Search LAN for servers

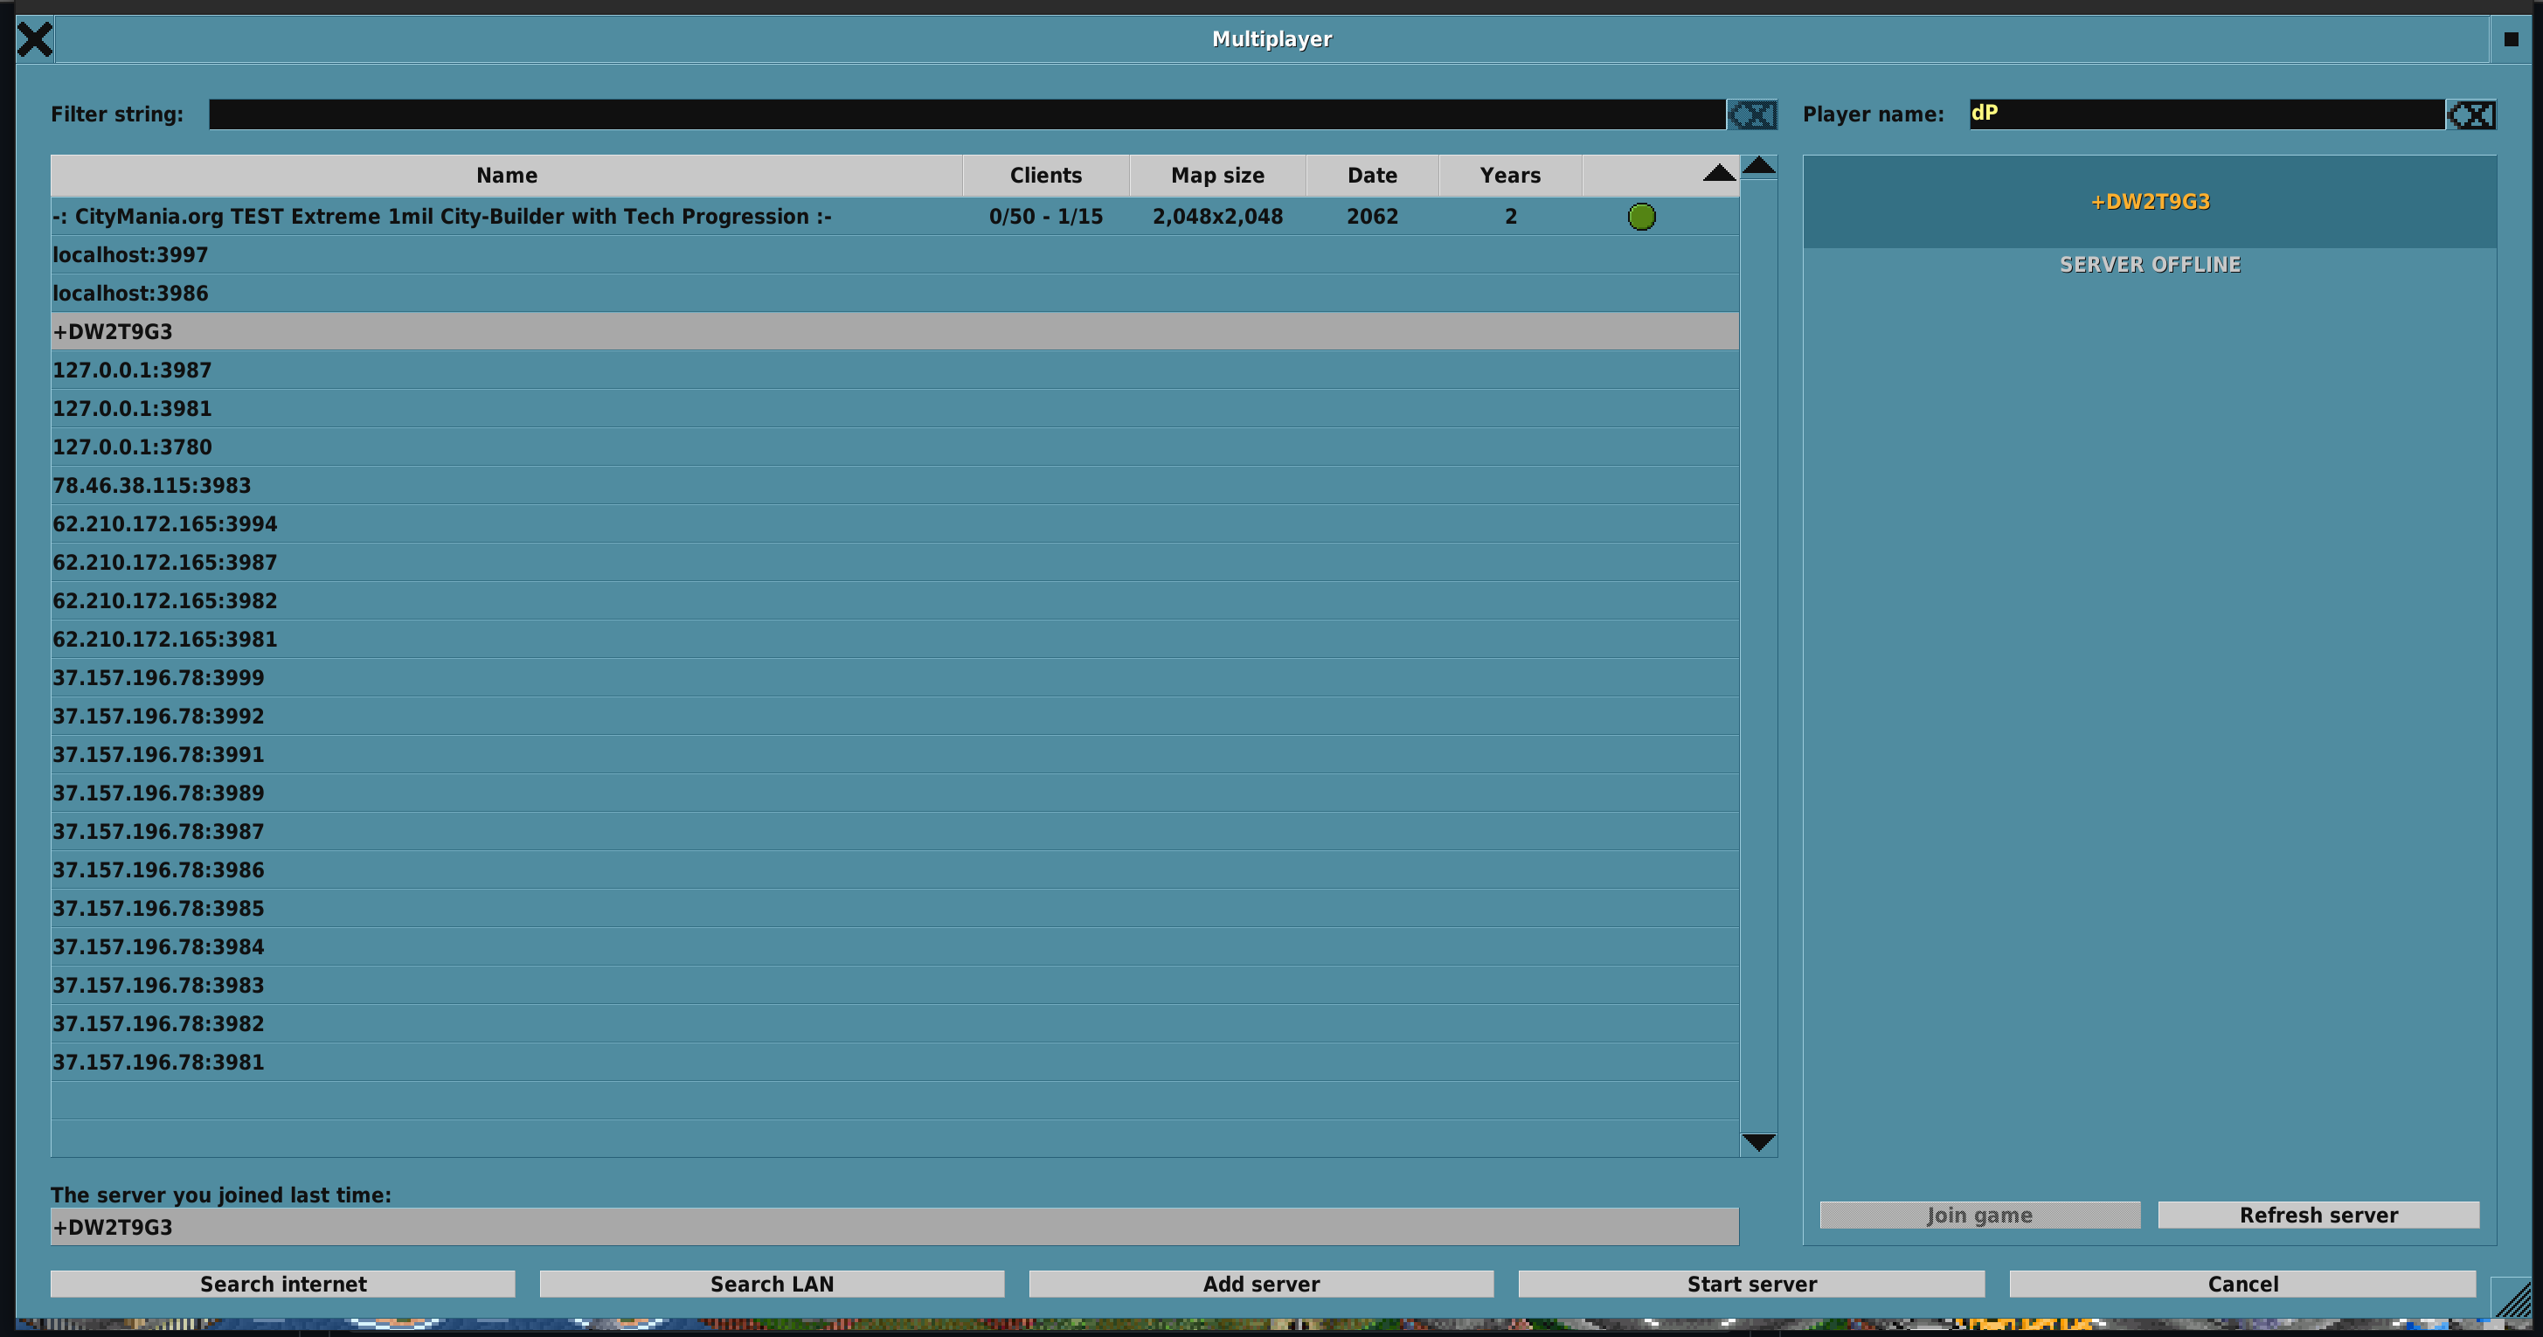pyautogui.click(x=772, y=1284)
